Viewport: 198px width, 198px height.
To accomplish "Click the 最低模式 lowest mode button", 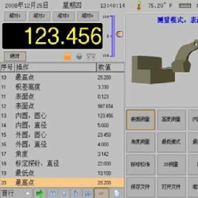I will coord(171,142).
